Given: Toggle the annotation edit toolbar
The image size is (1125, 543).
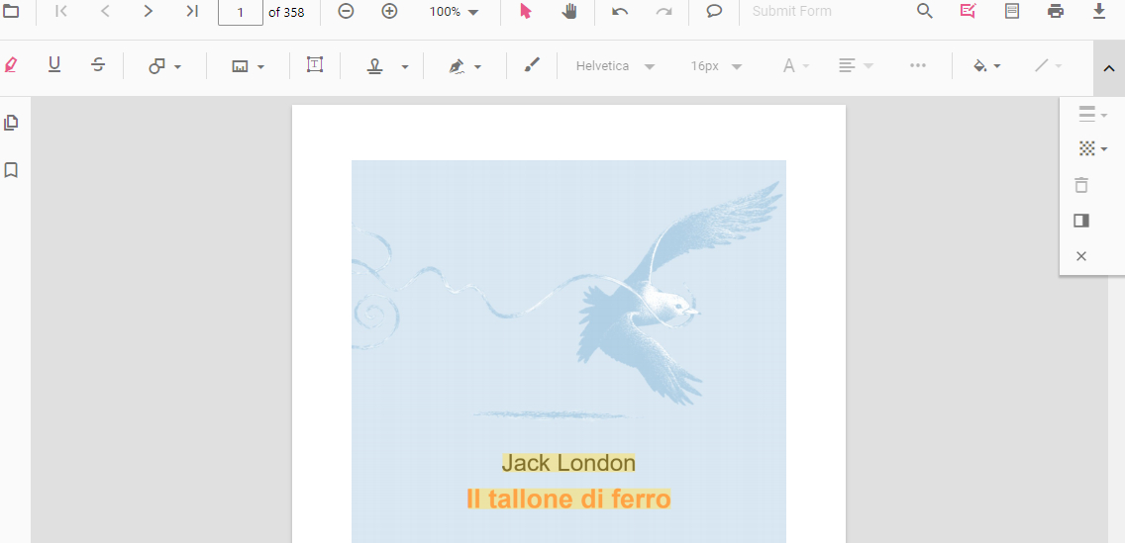Looking at the screenshot, I should click(968, 12).
